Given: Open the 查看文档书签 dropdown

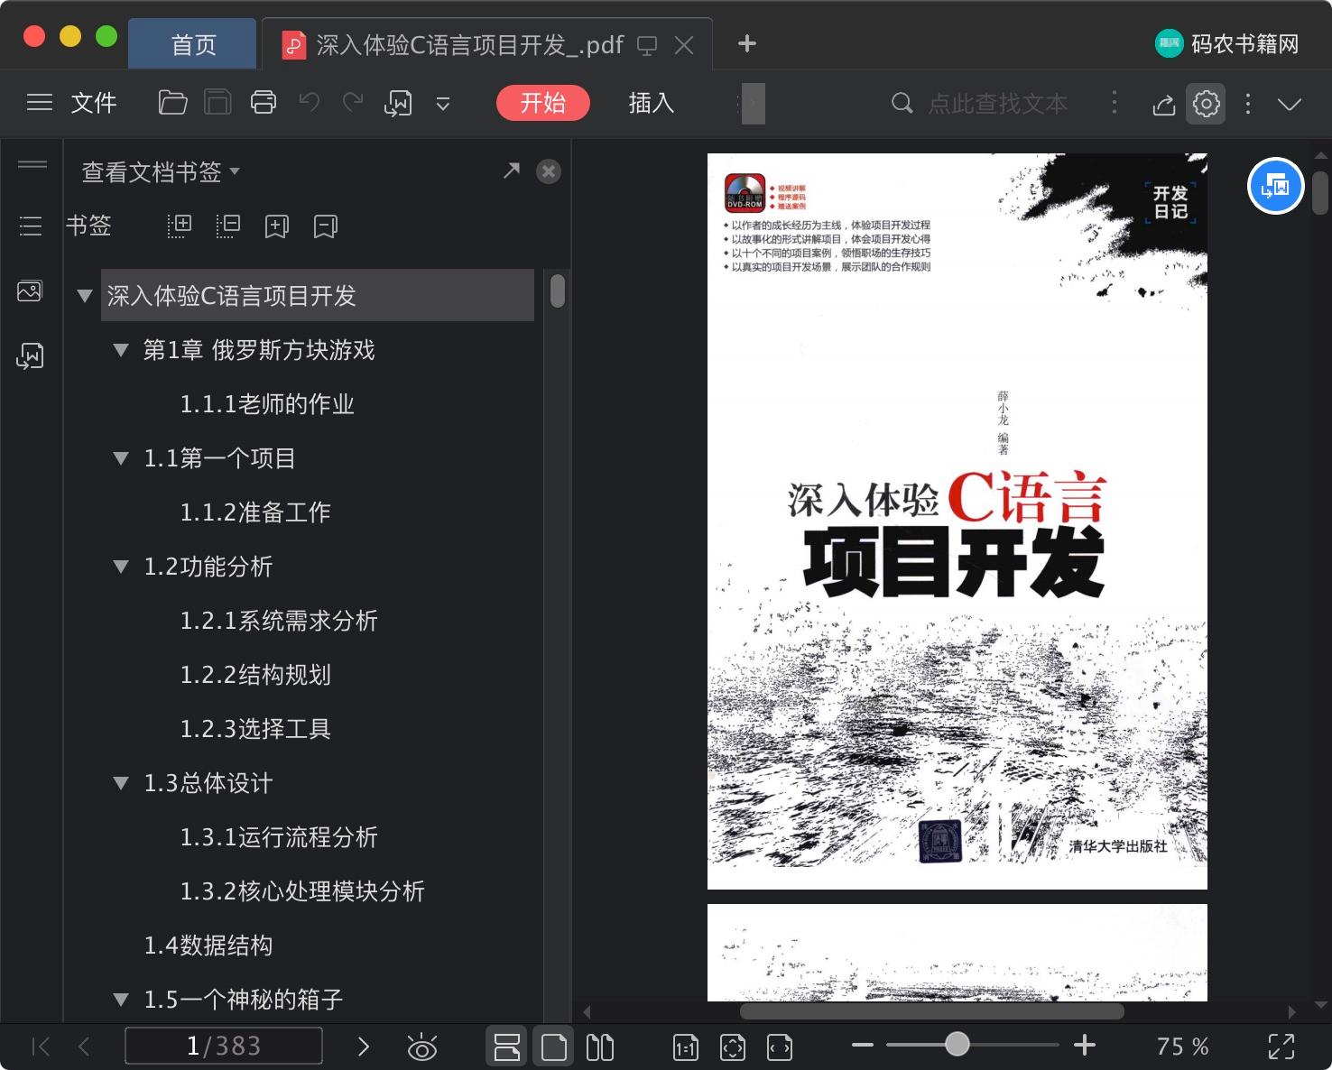Looking at the screenshot, I should 161,171.
